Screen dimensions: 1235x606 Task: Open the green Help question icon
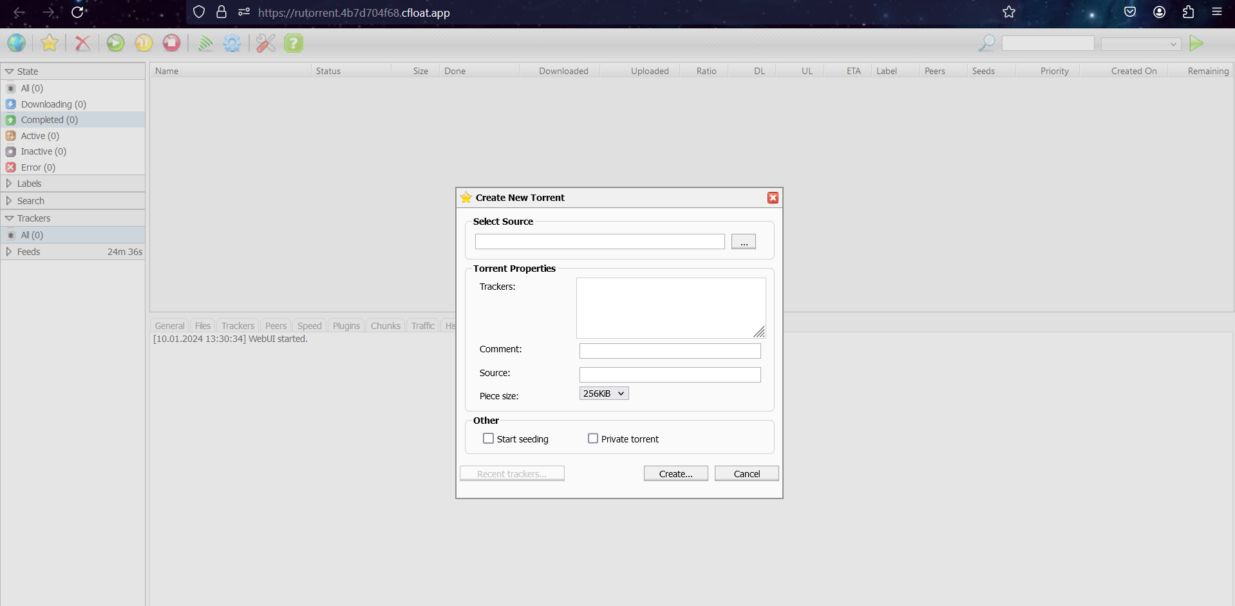pyautogui.click(x=294, y=43)
